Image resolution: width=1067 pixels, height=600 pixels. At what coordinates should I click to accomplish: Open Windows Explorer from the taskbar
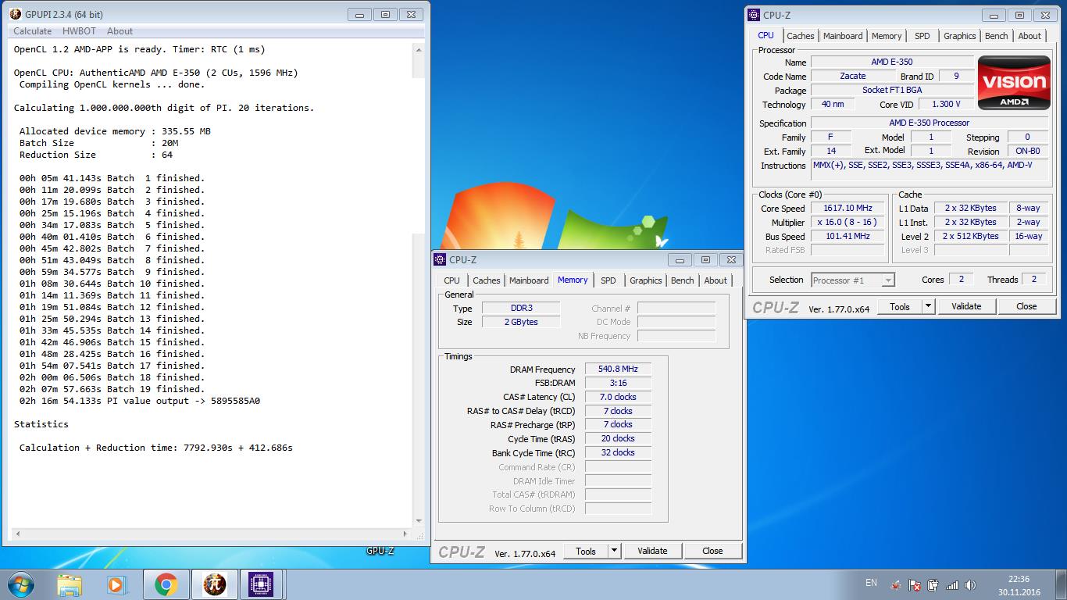(x=70, y=584)
